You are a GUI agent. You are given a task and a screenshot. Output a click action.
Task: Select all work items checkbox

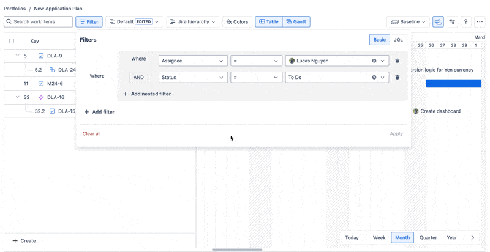pos(12,41)
